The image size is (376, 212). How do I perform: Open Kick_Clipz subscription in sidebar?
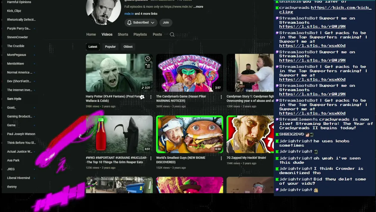coord(14,11)
